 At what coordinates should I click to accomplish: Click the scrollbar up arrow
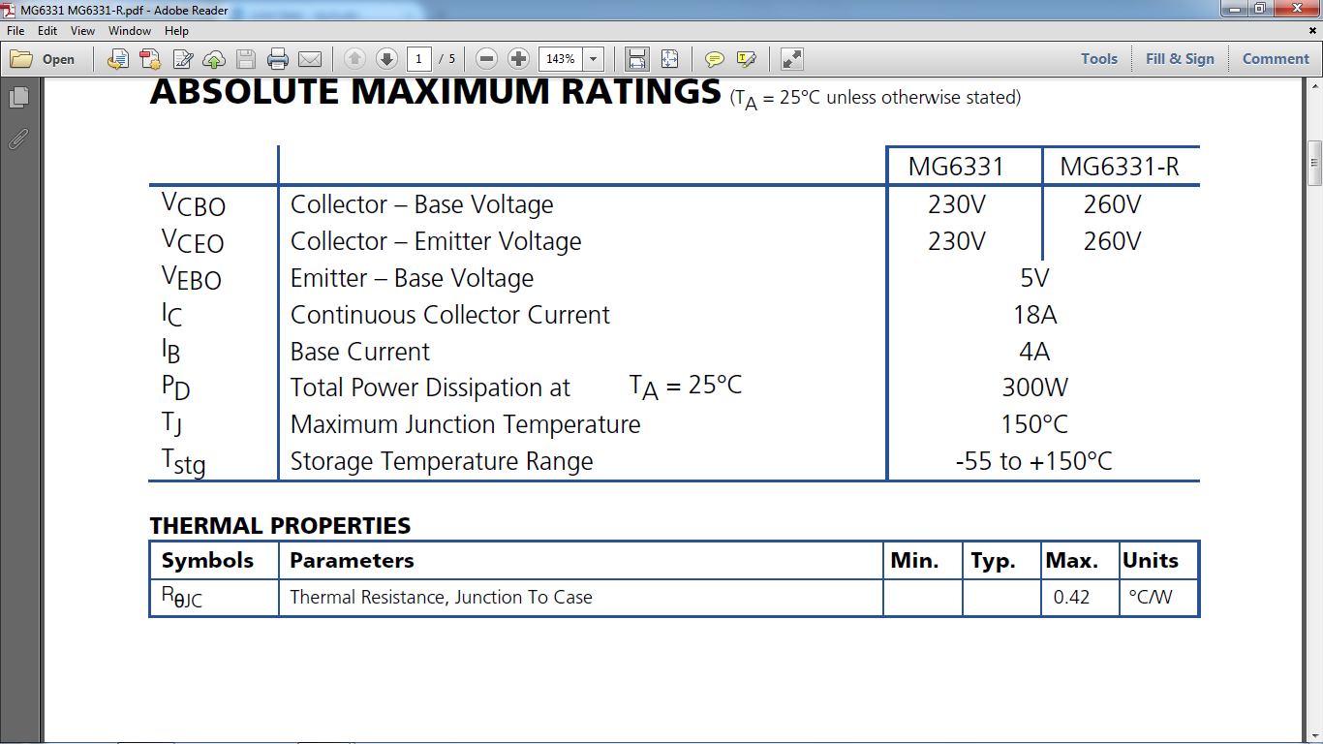coord(1314,86)
